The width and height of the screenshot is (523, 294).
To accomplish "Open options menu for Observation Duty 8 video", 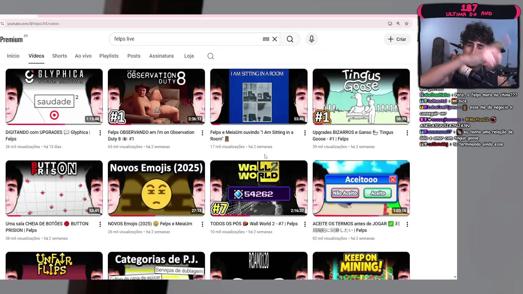I will click(x=202, y=133).
